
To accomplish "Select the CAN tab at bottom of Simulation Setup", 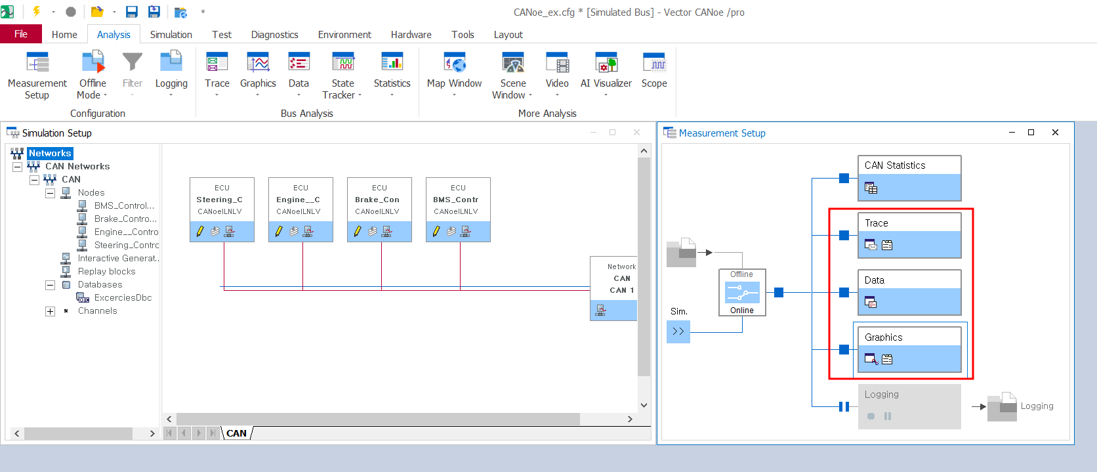I will (x=236, y=433).
